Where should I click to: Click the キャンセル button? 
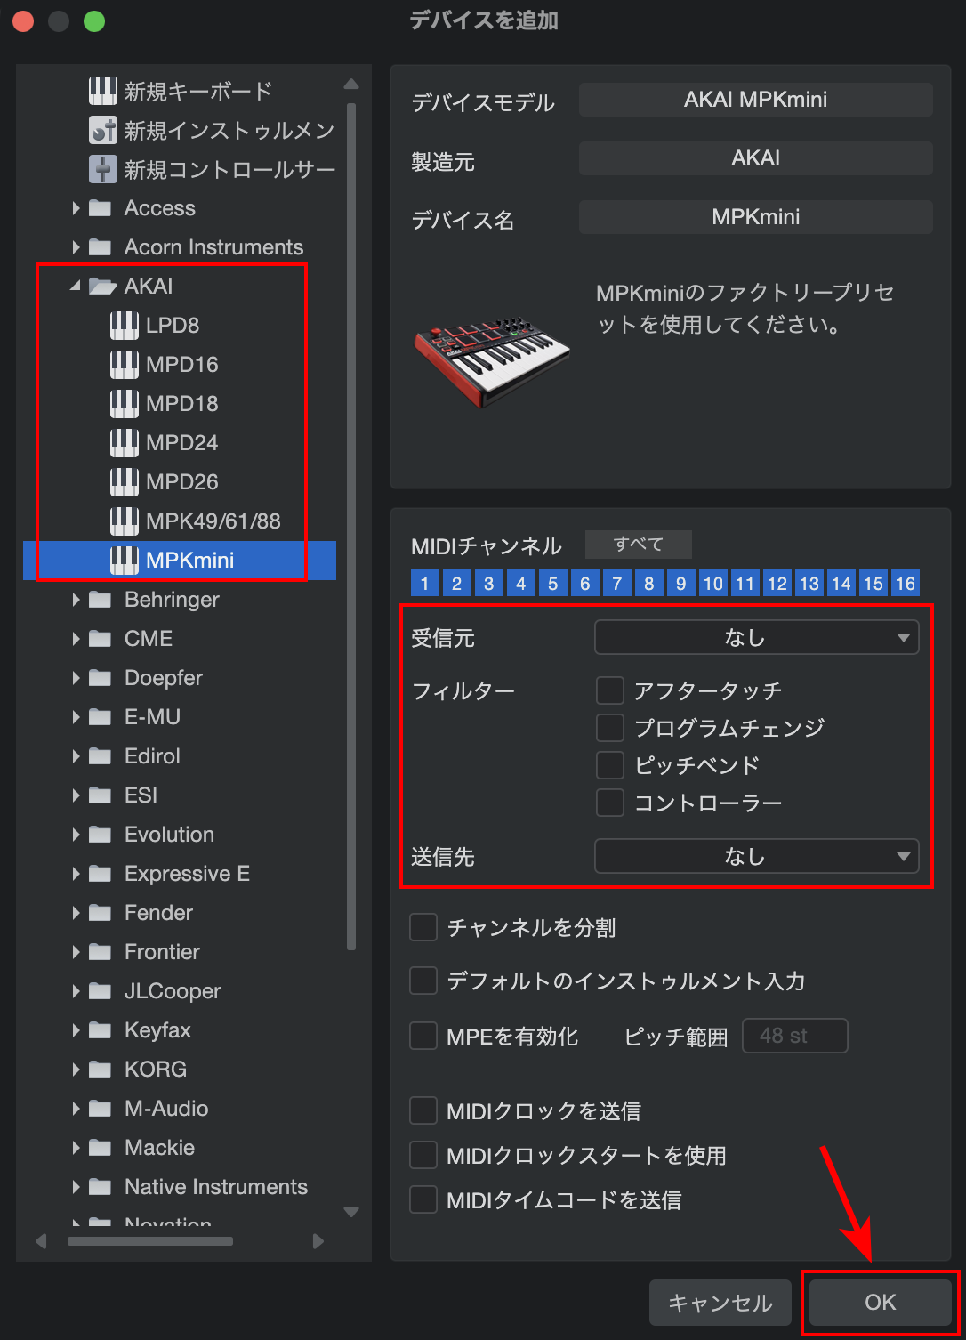coord(720,1303)
